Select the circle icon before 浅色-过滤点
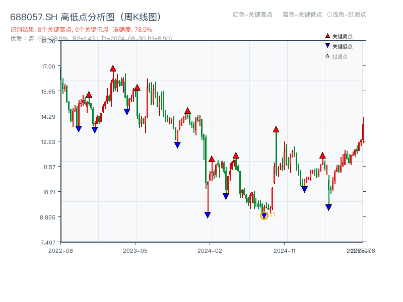403x302 pixels. pyautogui.click(x=329, y=15)
